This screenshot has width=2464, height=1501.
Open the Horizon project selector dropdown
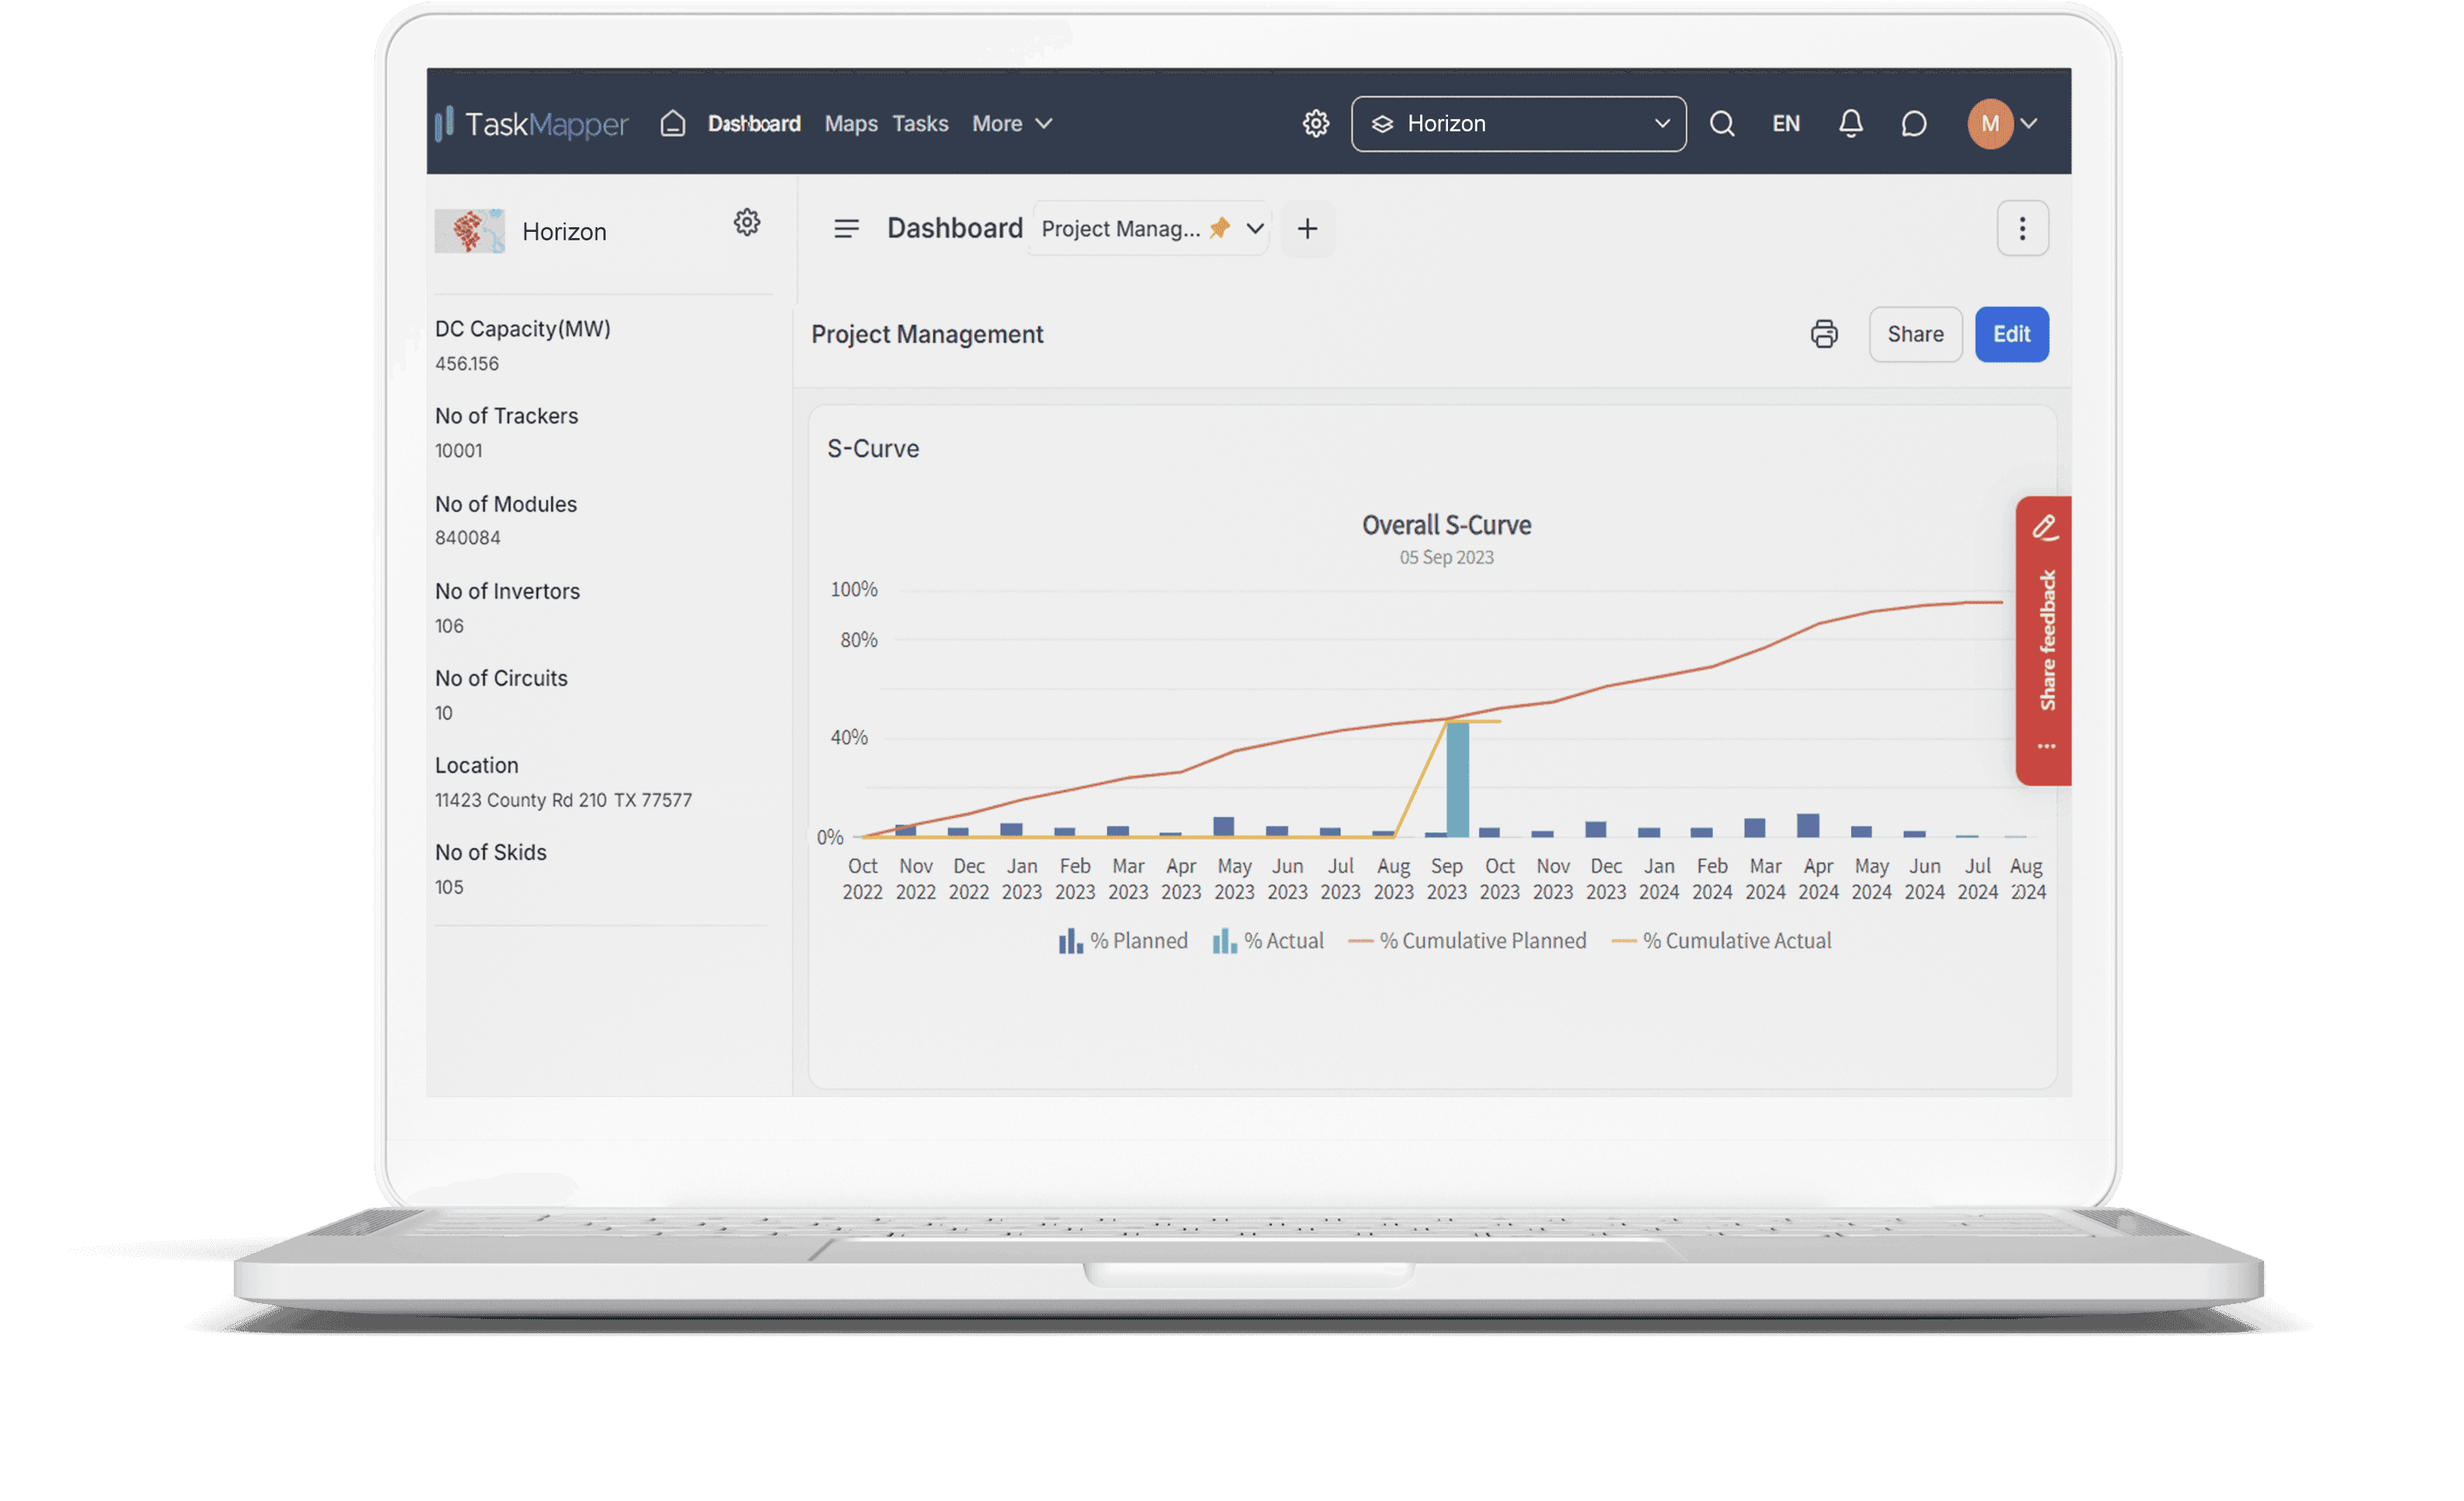pyautogui.click(x=1518, y=123)
